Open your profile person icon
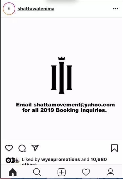This screenshot has height=179, width=123. (111, 172)
